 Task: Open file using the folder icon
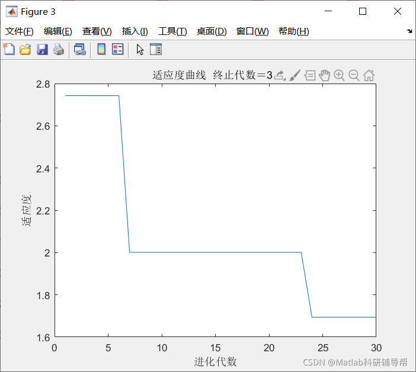(x=25, y=50)
